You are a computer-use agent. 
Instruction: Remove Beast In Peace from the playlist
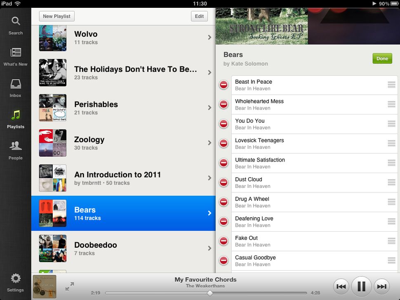click(x=224, y=85)
